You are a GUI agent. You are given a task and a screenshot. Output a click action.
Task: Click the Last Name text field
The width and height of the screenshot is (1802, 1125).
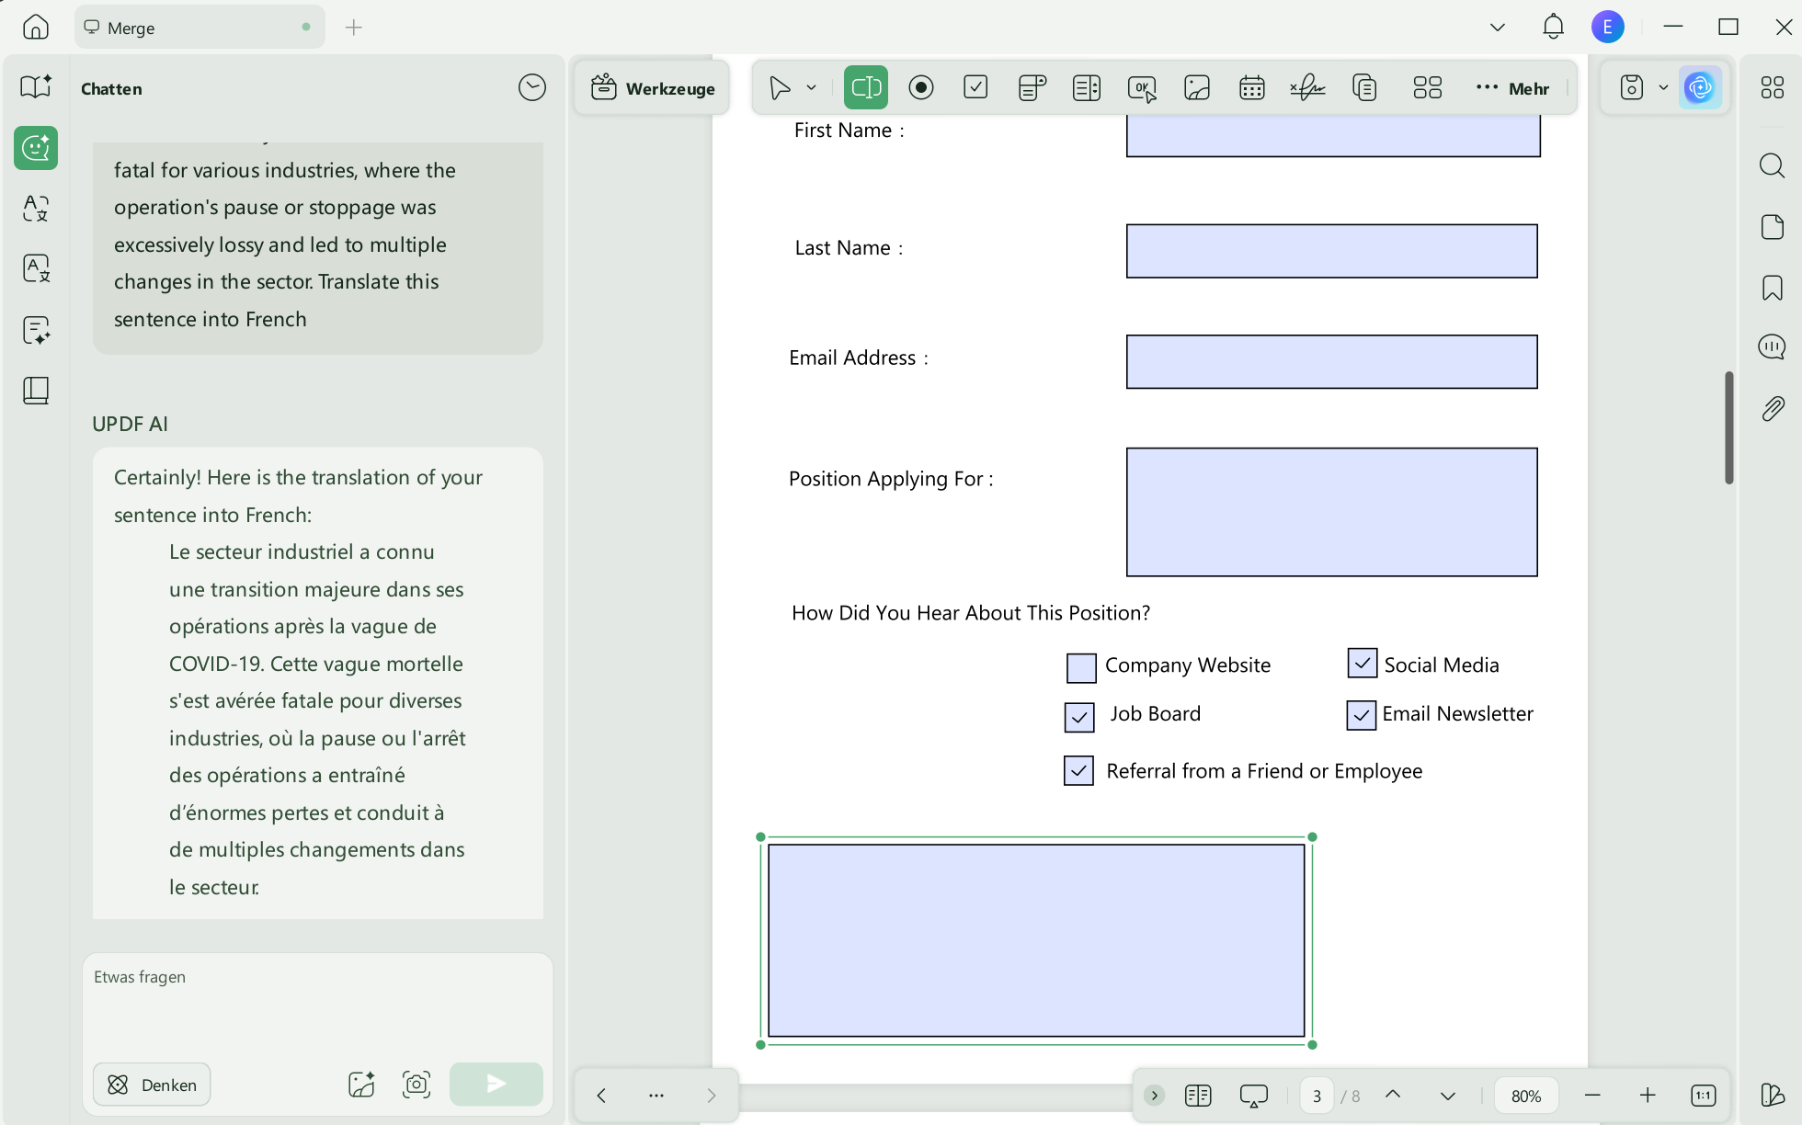(1331, 251)
